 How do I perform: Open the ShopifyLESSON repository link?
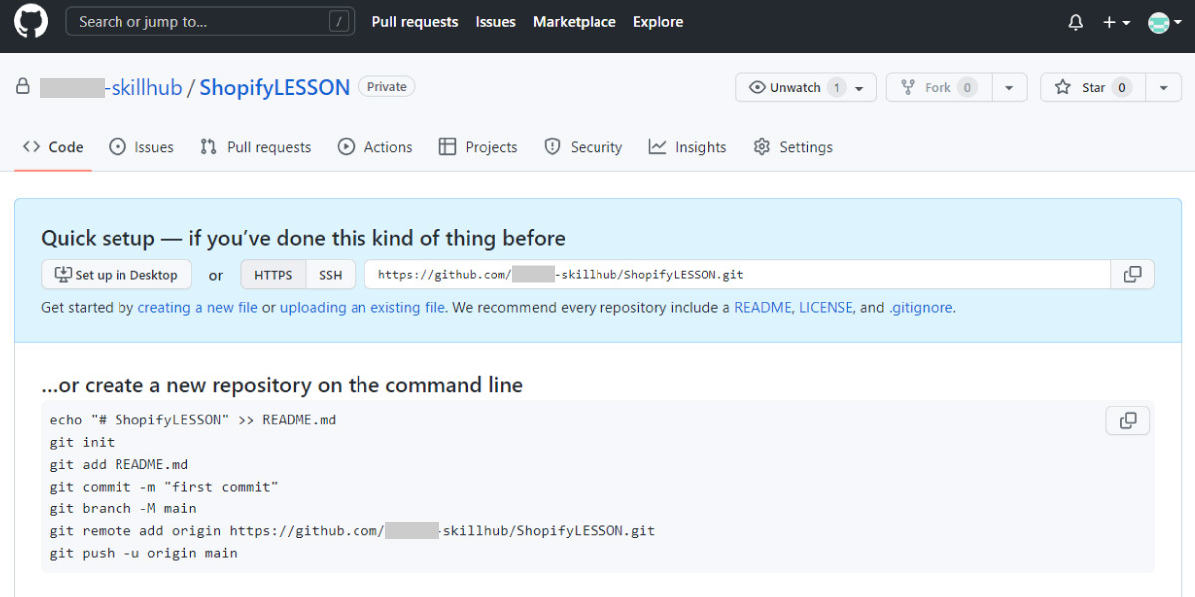pos(275,87)
